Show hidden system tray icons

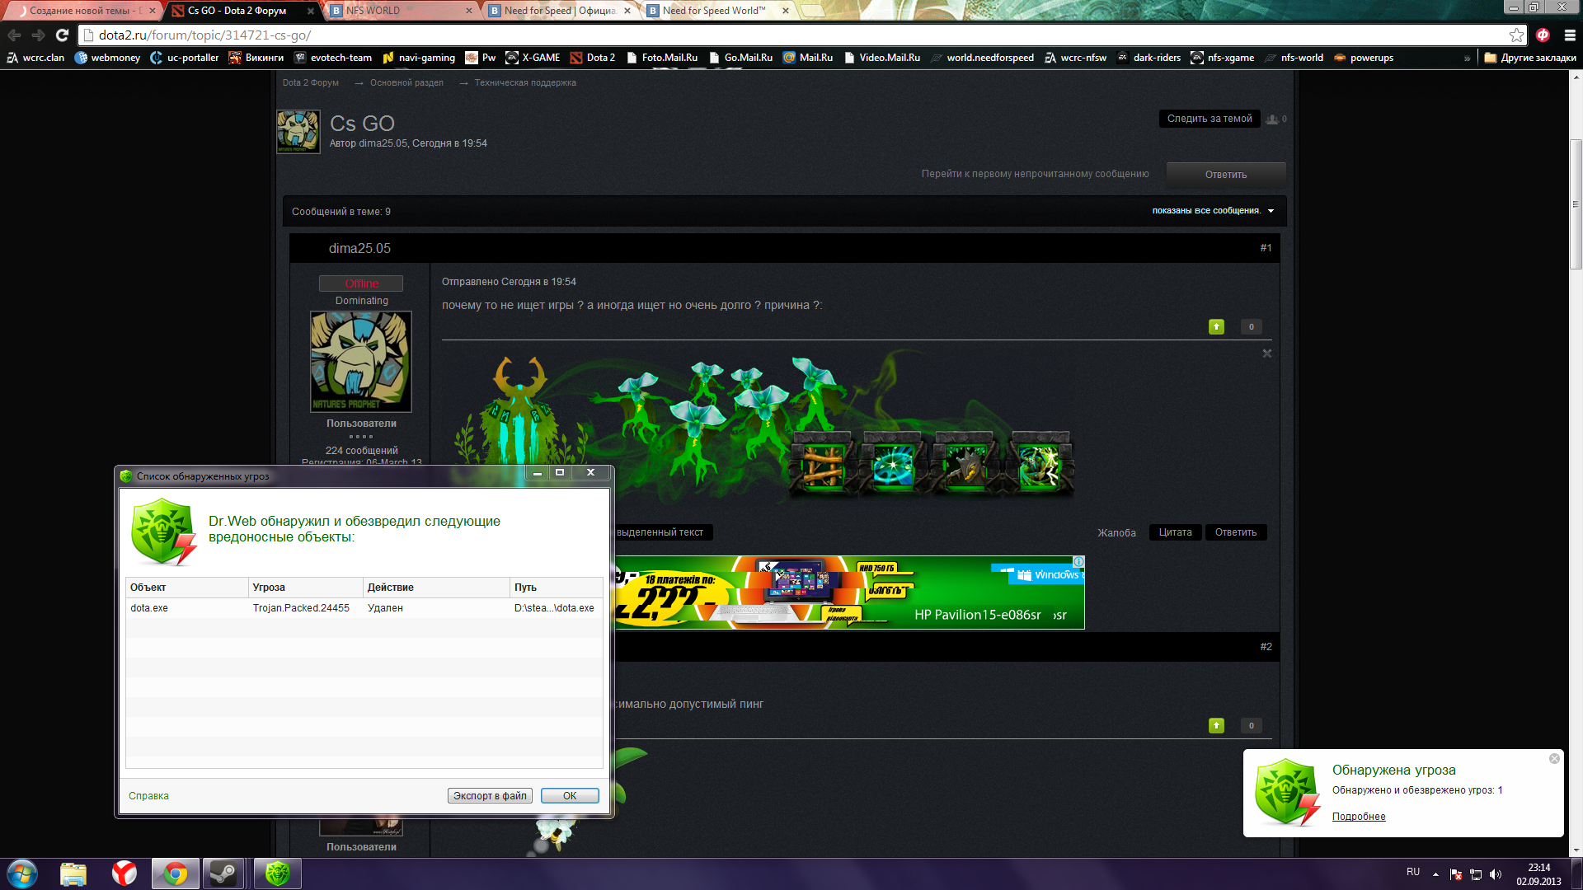[x=1435, y=874]
